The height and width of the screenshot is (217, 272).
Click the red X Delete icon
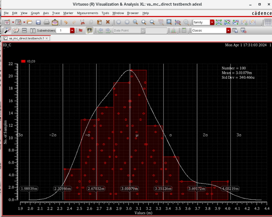(x=108, y=22)
